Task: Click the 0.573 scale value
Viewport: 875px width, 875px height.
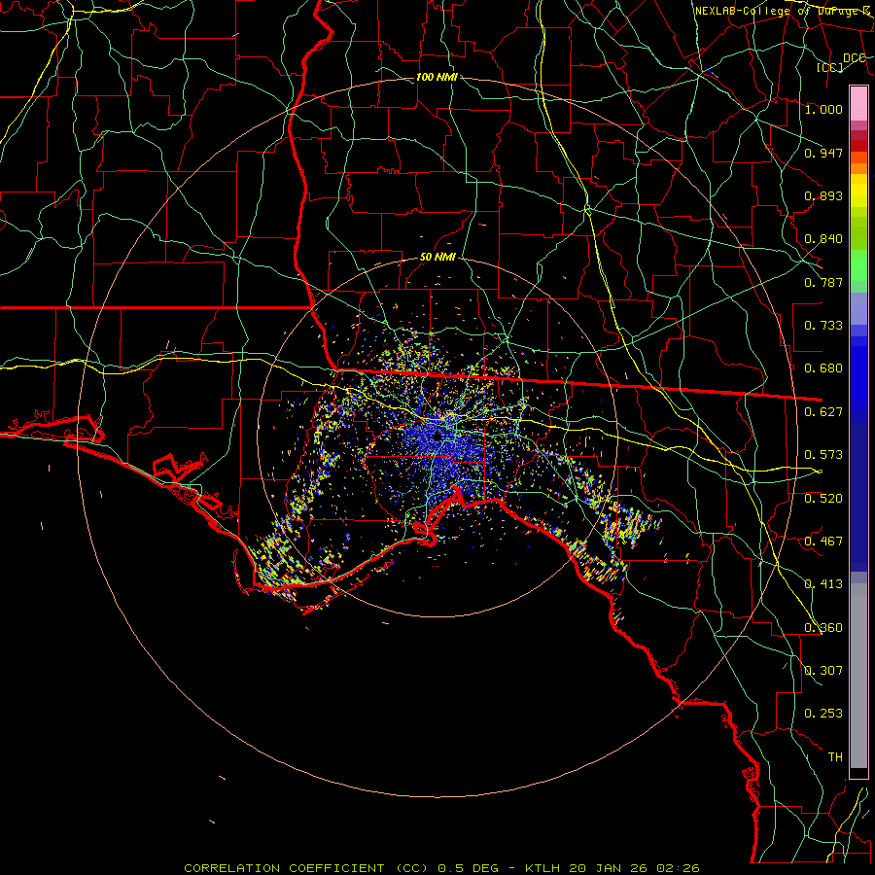Action: tap(823, 455)
